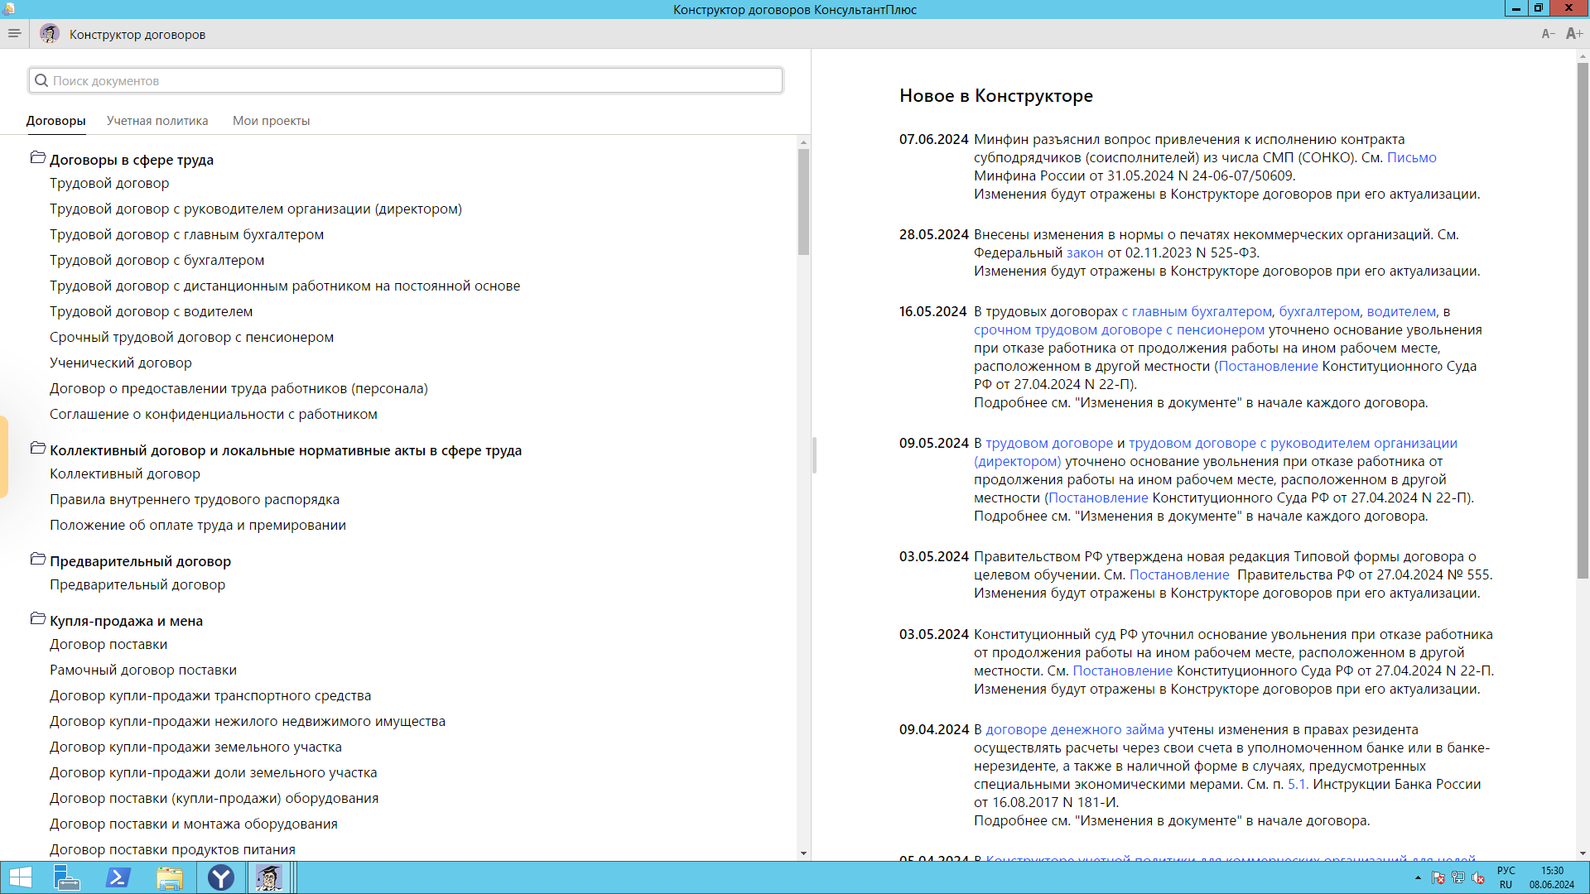1590x894 pixels.
Task: Collapse Коллективный договор и локальные нормативные акты group
Action: tap(286, 450)
